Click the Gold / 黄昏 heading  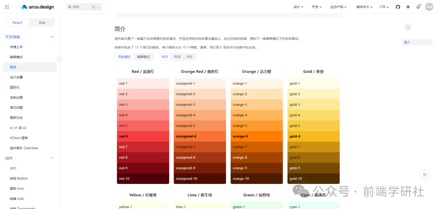[x=313, y=72]
